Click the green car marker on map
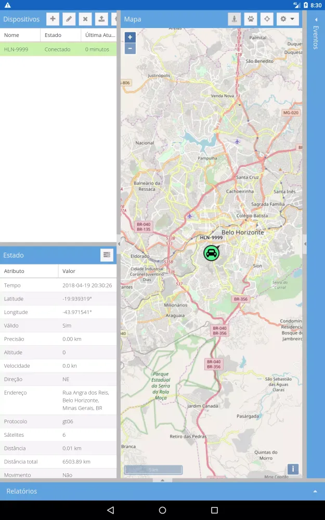The image size is (325, 520). coord(211,253)
